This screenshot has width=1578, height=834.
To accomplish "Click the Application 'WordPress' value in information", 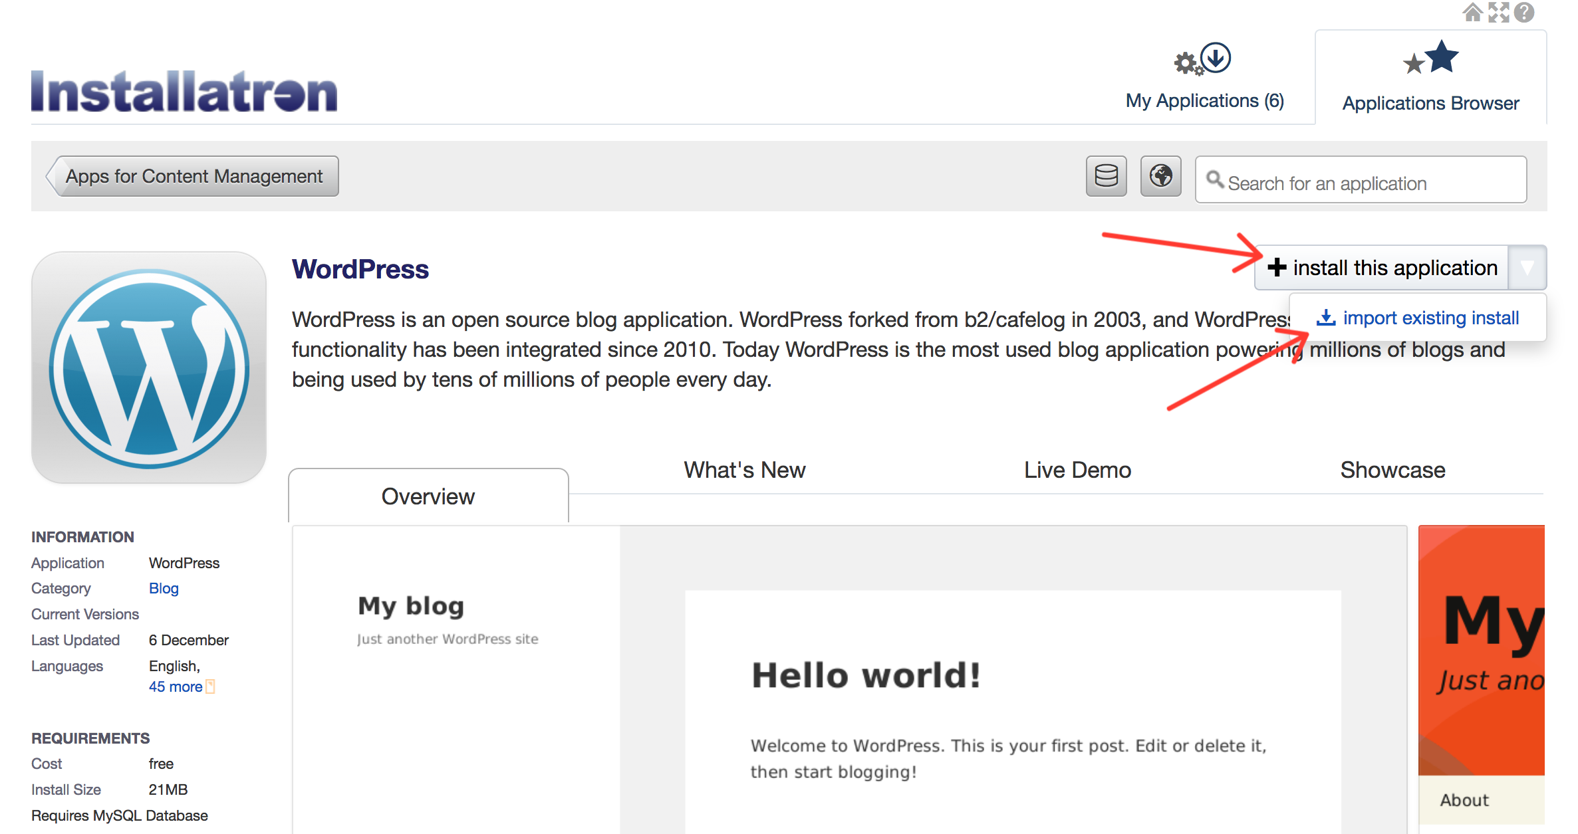I will pos(184,563).
